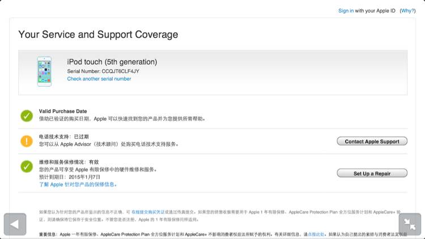The image size is (425, 239).
Task: Click the Apple Advisor purchase support description
Action: coord(109,144)
